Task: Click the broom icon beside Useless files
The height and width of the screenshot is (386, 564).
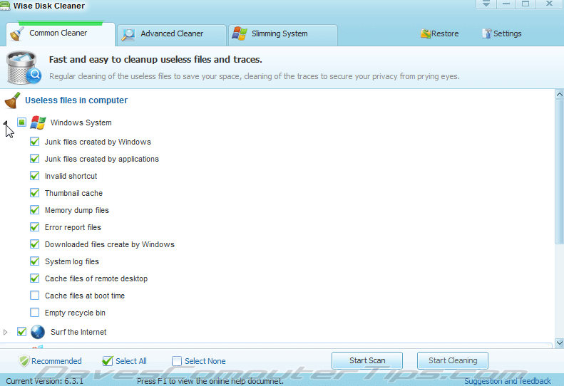Action: [13, 100]
